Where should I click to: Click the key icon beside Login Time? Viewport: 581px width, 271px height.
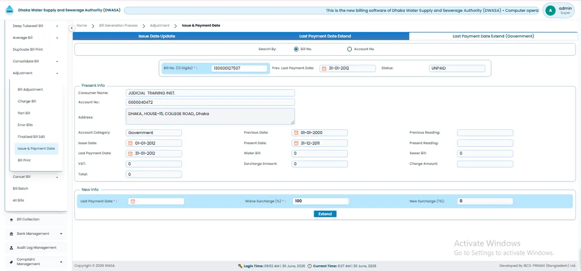click(x=240, y=266)
